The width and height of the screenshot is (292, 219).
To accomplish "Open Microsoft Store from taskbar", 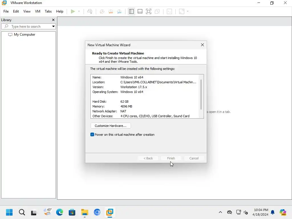I will (72, 212).
